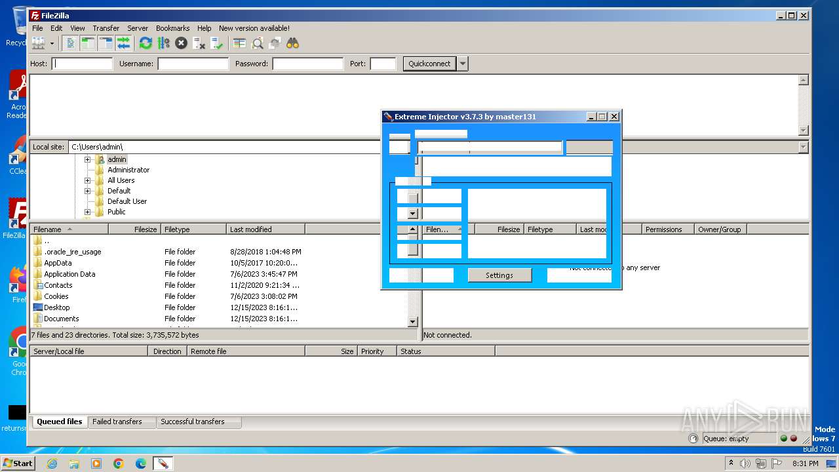839x472 pixels.
Task: Expand the Default folder tree node
Action: [87, 191]
